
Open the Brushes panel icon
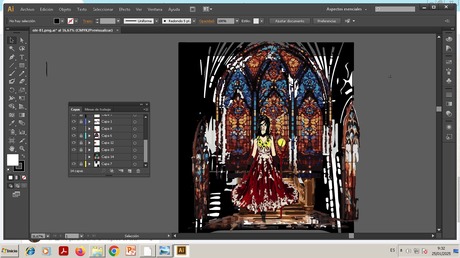pos(449,71)
